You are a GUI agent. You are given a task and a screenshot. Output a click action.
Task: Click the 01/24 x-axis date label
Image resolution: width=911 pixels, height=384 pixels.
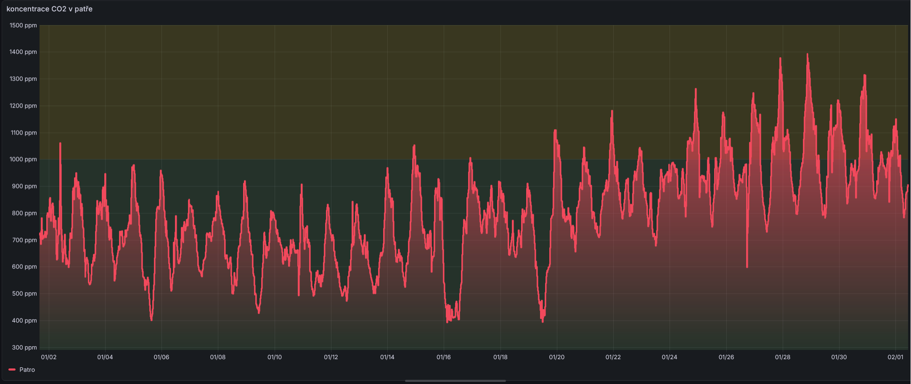(x=670, y=357)
